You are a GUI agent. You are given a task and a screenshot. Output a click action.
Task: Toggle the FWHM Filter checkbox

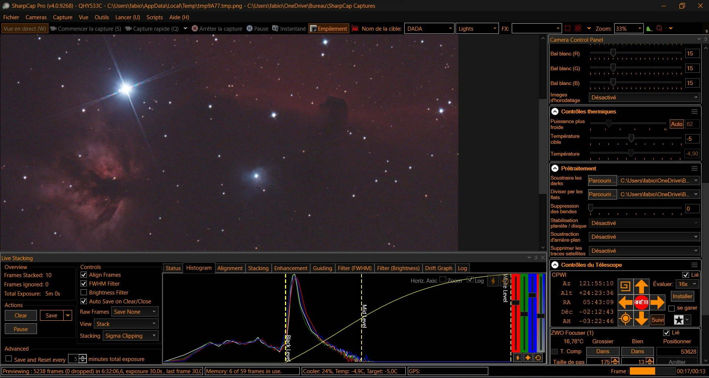(x=84, y=284)
